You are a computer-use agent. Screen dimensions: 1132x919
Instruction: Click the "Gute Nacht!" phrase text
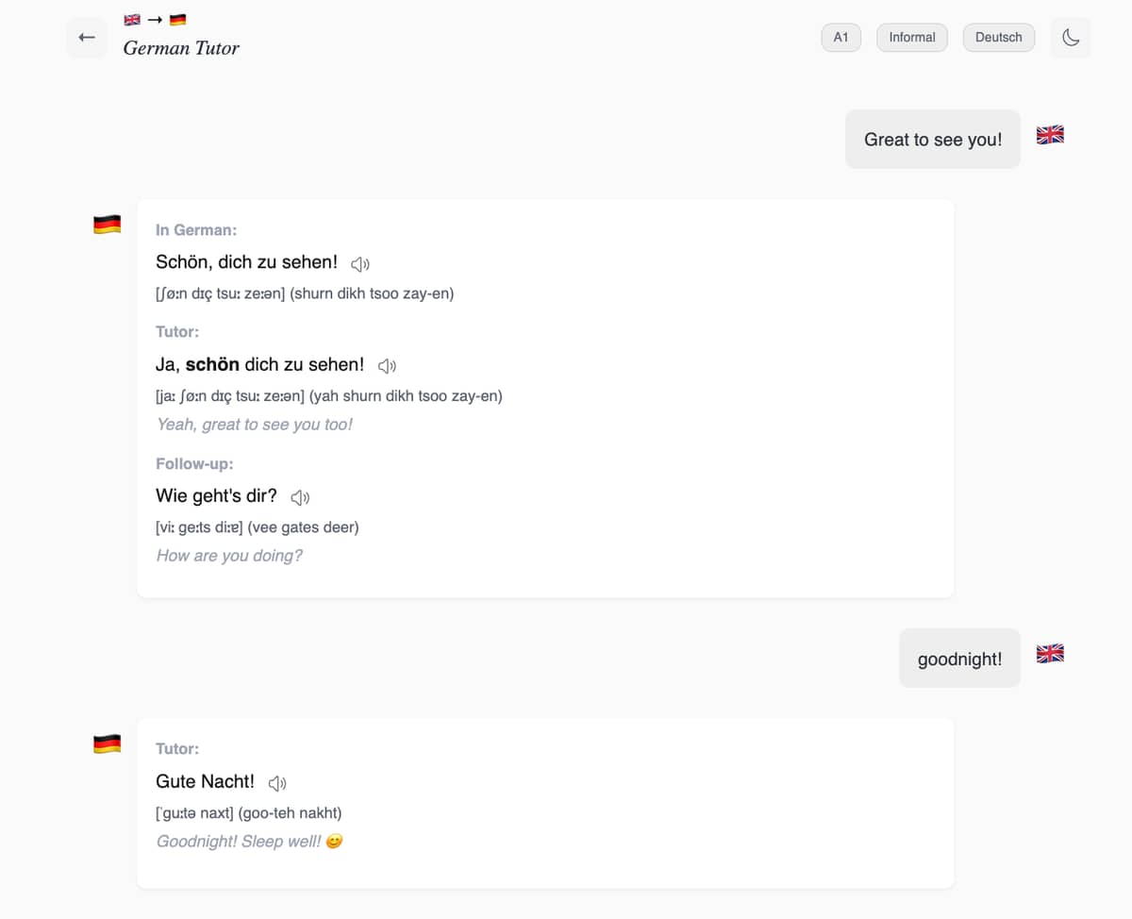(205, 782)
